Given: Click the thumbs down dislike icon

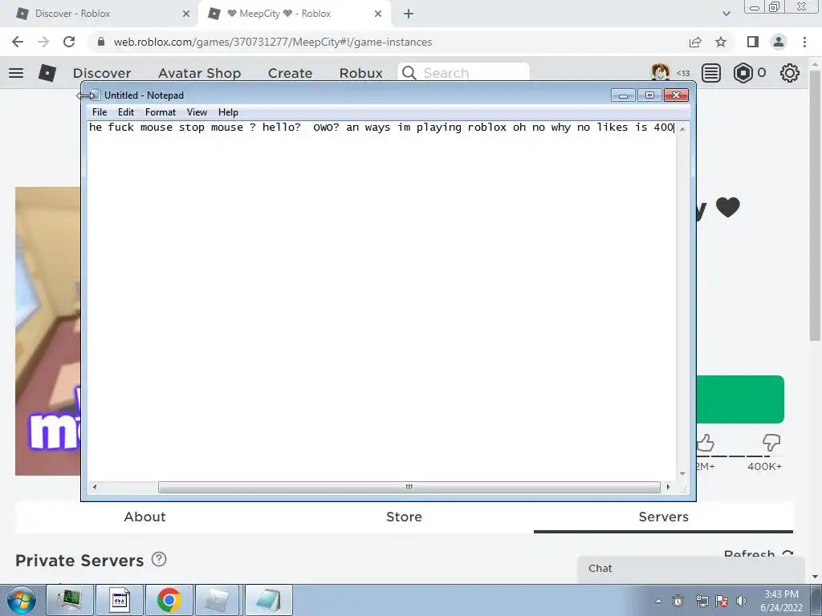Looking at the screenshot, I should point(771,443).
